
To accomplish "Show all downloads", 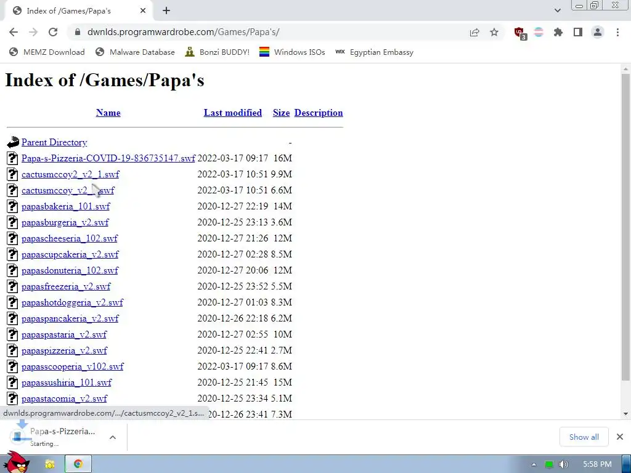I will [584, 437].
